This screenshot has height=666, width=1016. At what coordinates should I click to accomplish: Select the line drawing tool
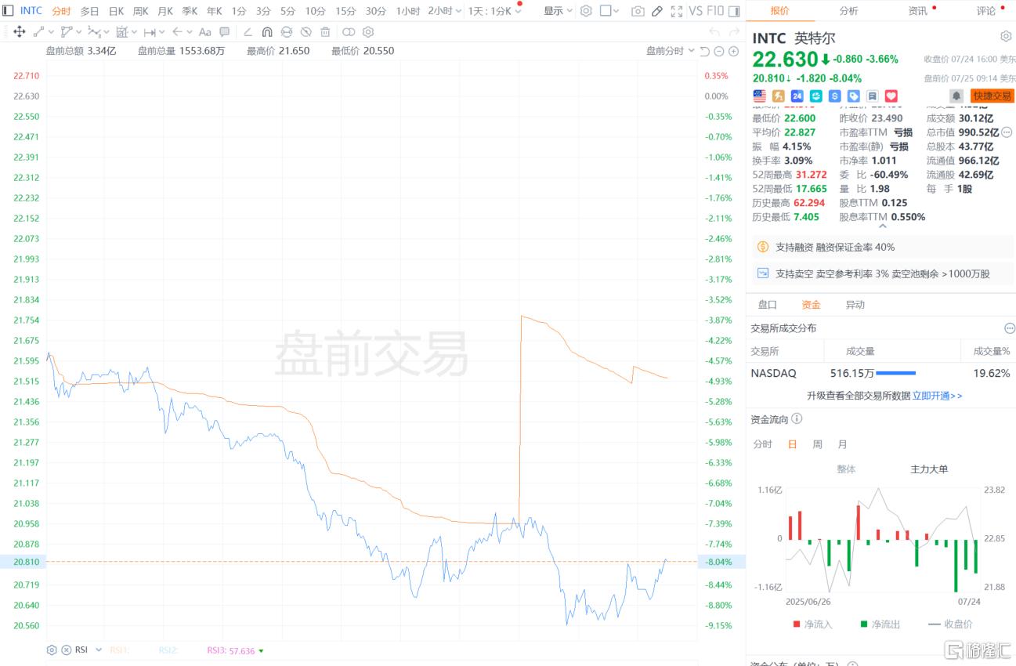point(38,32)
